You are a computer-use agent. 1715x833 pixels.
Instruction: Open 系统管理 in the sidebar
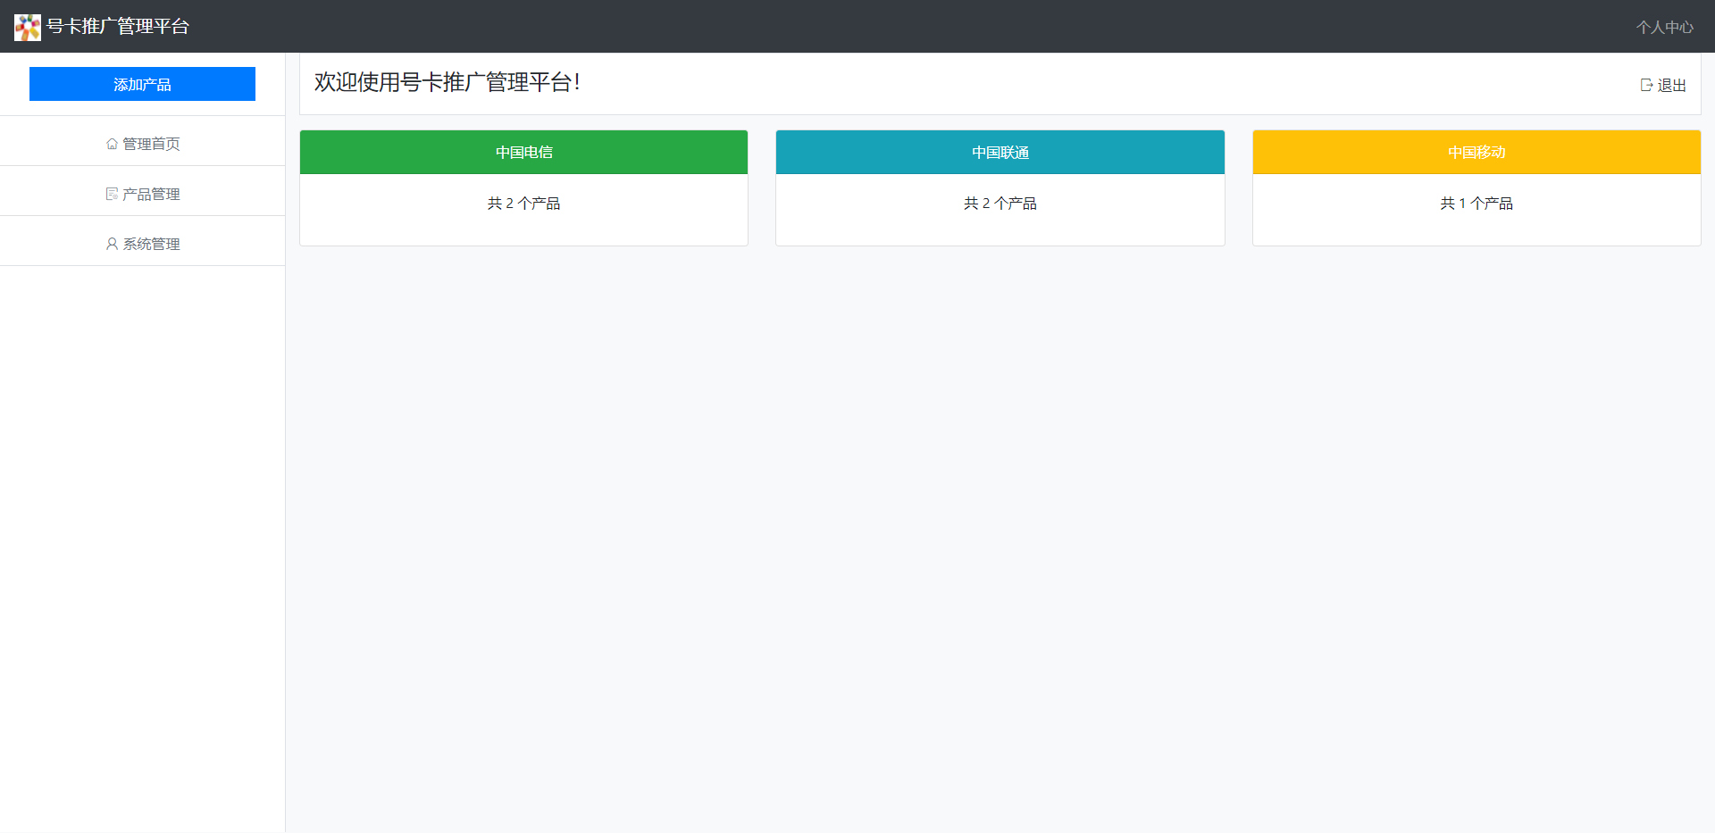click(x=143, y=244)
